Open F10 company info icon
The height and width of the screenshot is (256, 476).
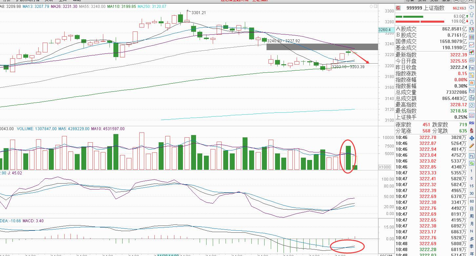[x=471, y=68]
